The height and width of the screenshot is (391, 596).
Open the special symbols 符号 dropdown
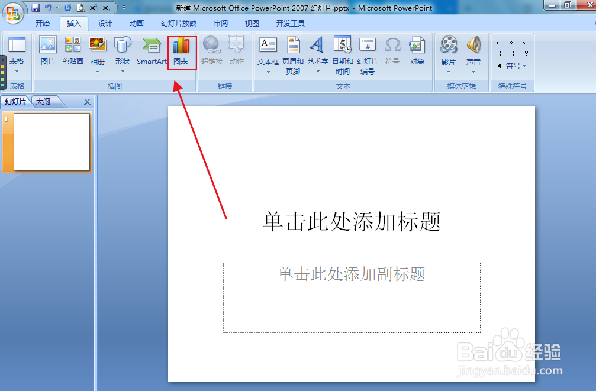[x=513, y=66]
